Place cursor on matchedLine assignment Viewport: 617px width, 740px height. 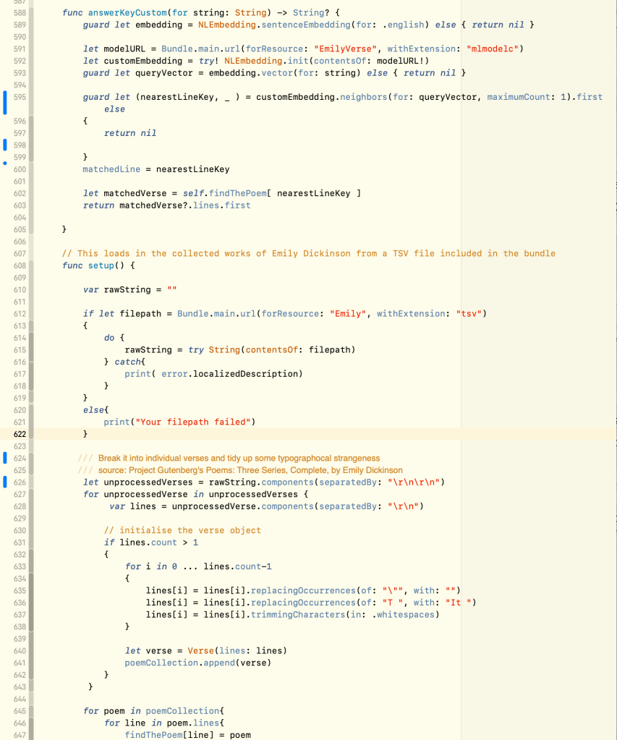coord(111,169)
